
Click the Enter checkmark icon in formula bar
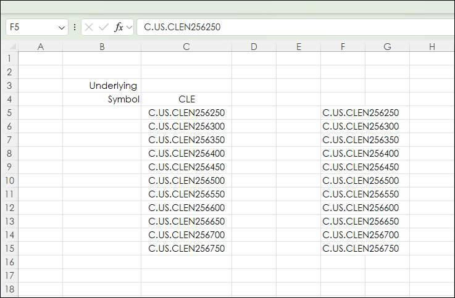click(x=103, y=27)
